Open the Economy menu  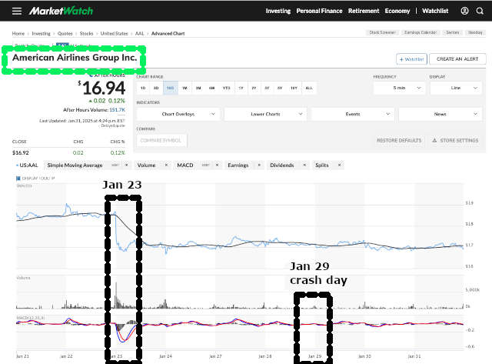pyautogui.click(x=397, y=11)
